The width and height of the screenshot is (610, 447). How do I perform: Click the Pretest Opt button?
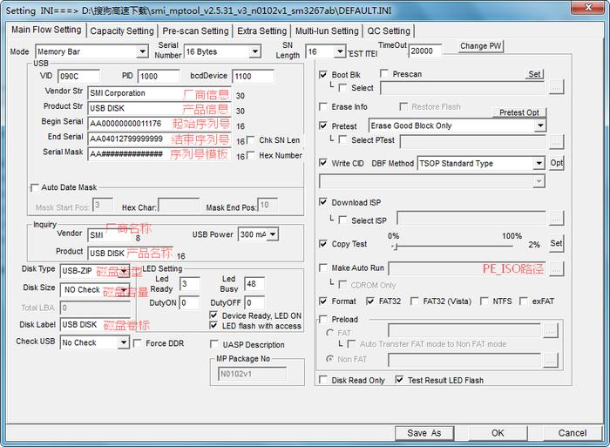coord(519,112)
